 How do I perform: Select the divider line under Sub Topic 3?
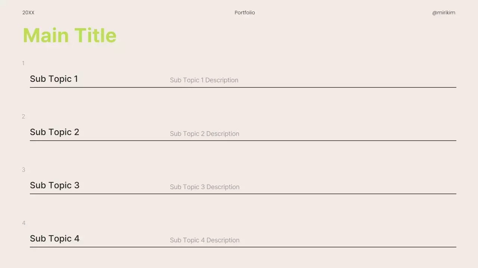243,194
